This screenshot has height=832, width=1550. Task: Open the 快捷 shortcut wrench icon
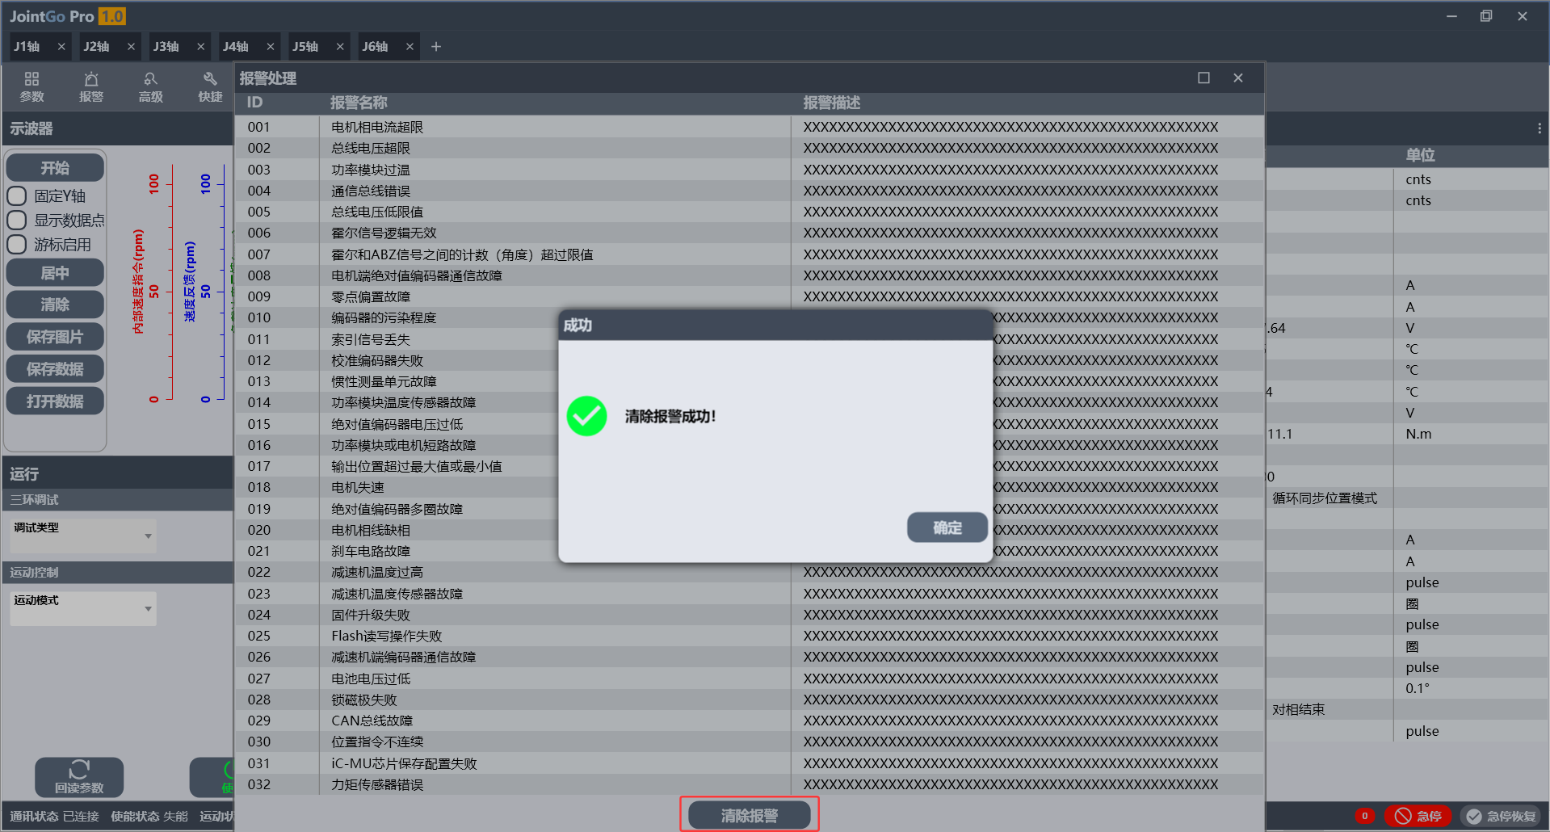(210, 86)
